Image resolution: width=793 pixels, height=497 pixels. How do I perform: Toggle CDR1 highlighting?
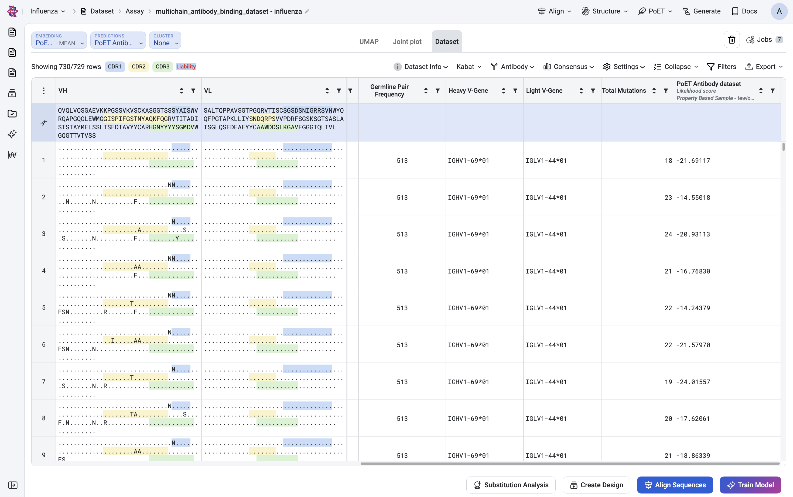point(114,67)
